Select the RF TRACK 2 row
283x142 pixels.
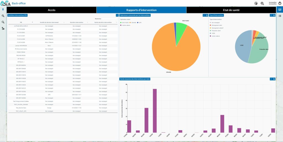(63, 59)
